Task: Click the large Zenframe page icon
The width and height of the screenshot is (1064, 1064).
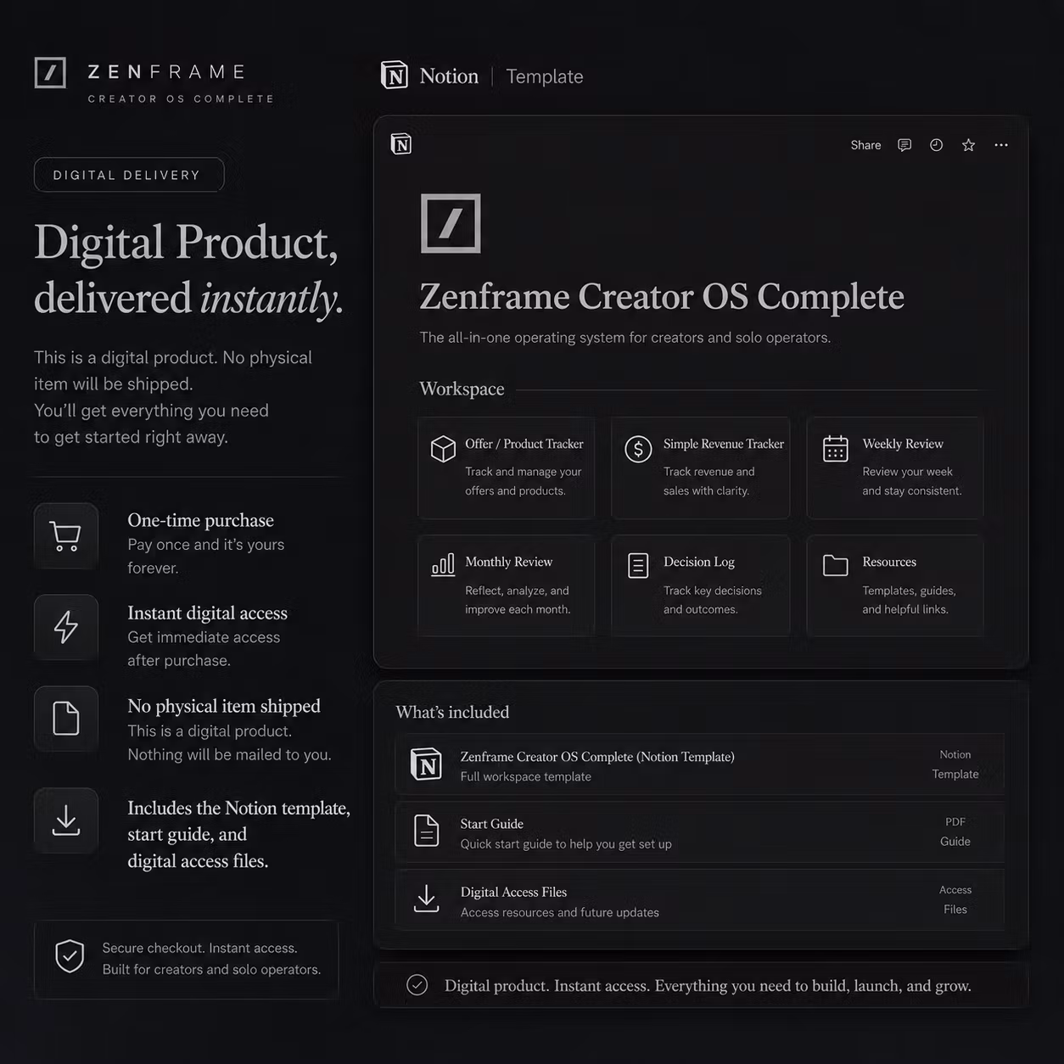Action: (451, 223)
